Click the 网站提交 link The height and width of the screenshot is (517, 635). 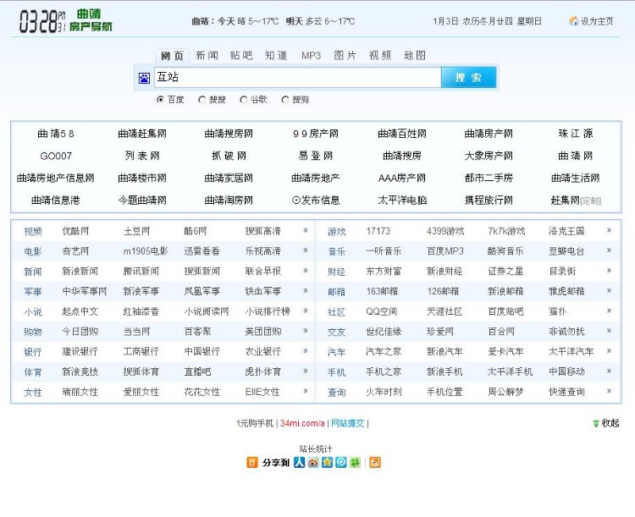[347, 423]
